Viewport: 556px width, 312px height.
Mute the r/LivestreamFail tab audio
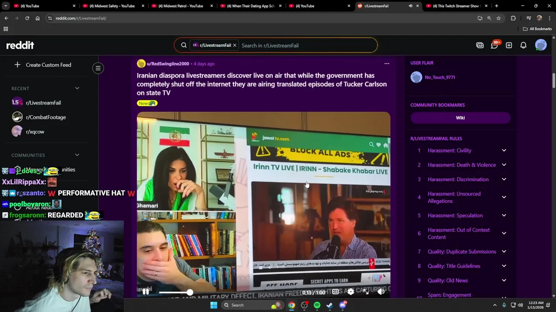click(x=410, y=6)
